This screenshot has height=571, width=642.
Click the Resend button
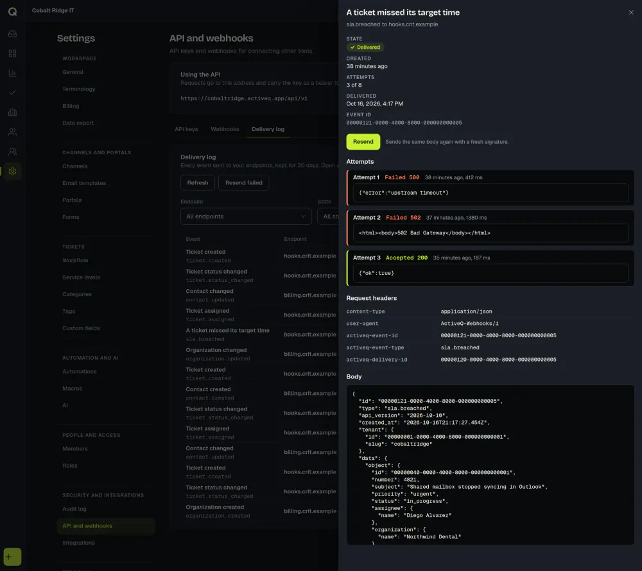(363, 142)
